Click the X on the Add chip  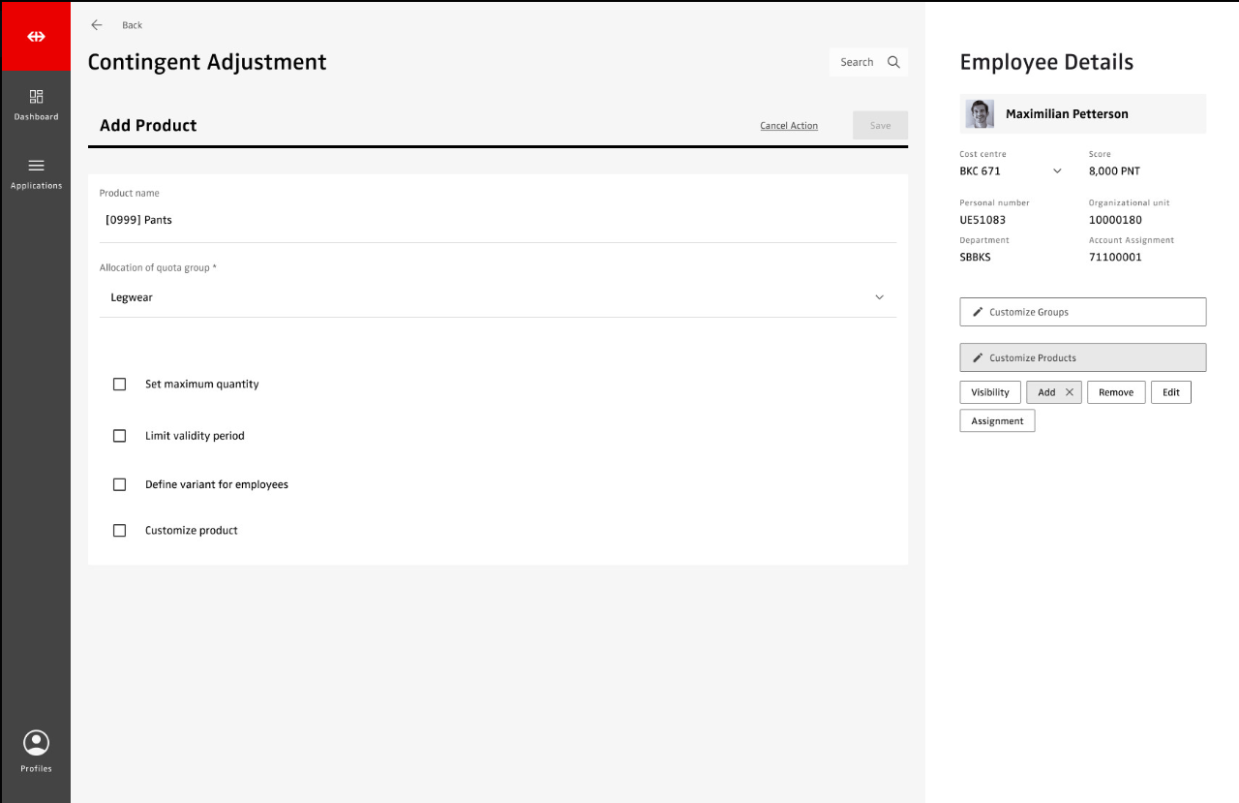pos(1070,392)
